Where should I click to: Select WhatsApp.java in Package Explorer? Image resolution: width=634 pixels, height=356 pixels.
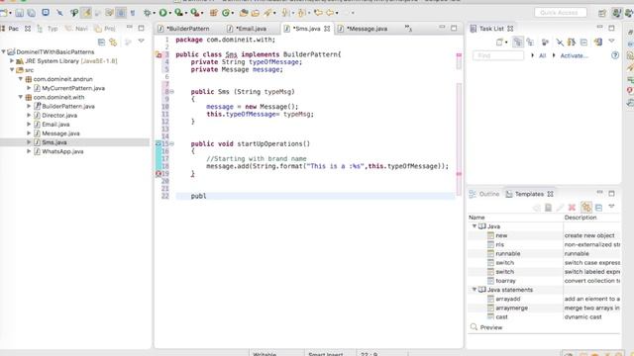click(x=62, y=151)
